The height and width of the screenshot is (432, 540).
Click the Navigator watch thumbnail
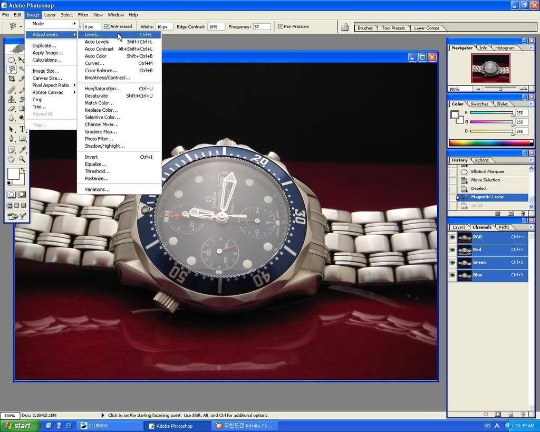pos(491,68)
